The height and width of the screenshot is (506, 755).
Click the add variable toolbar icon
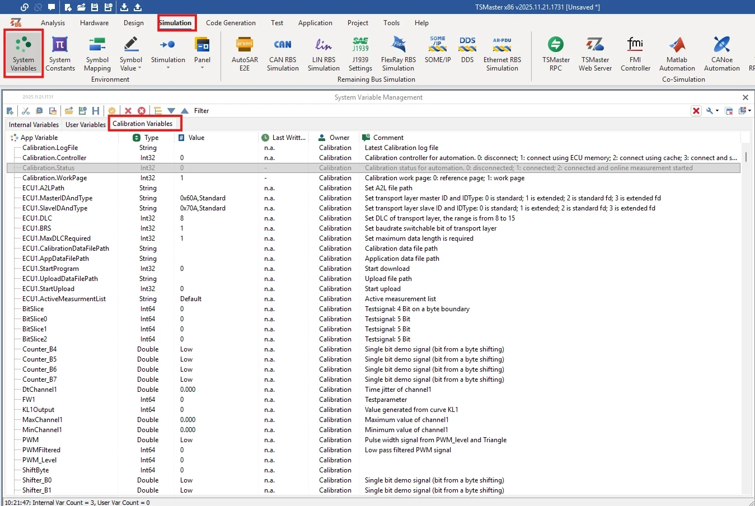[10, 111]
